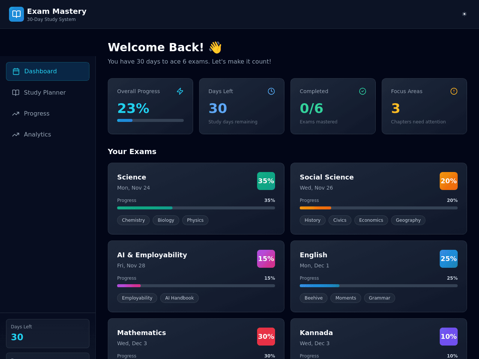
Task: Click 'Wed, Nov 26' Social Science date
Action: click(316, 188)
